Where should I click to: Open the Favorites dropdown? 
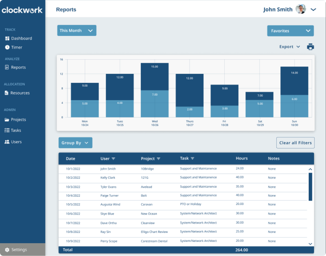(290, 31)
